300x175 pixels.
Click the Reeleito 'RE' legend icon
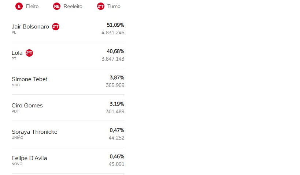click(x=57, y=6)
